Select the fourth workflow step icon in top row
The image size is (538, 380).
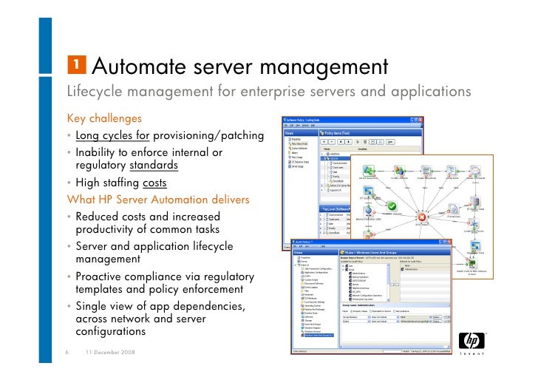coord(452,171)
